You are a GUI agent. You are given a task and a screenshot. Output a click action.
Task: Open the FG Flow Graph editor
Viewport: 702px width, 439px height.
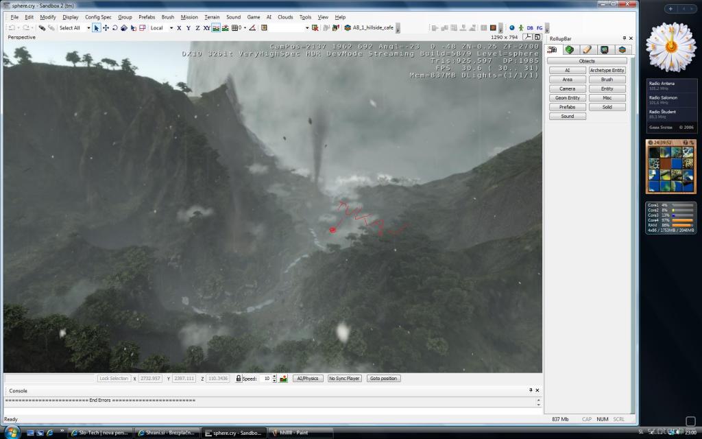coord(540,27)
